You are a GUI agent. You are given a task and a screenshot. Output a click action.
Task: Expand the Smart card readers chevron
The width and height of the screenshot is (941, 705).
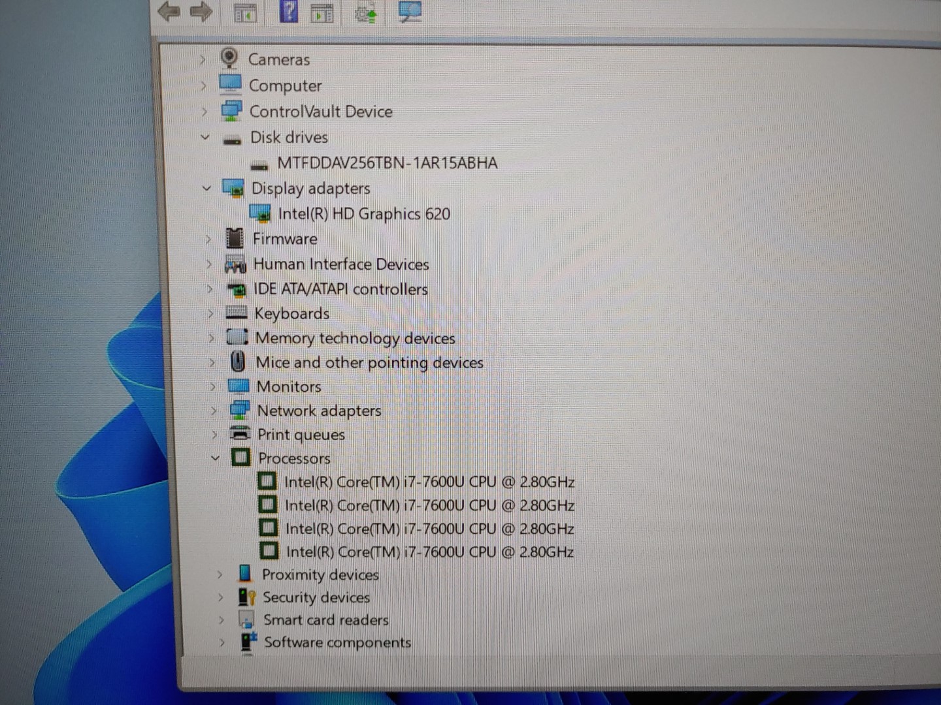point(221,620)
